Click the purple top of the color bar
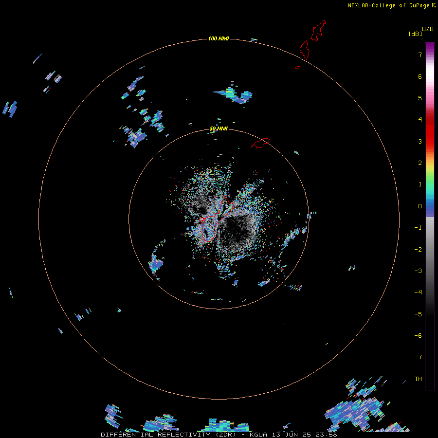The image size is (438, 438). click(430, 48)
